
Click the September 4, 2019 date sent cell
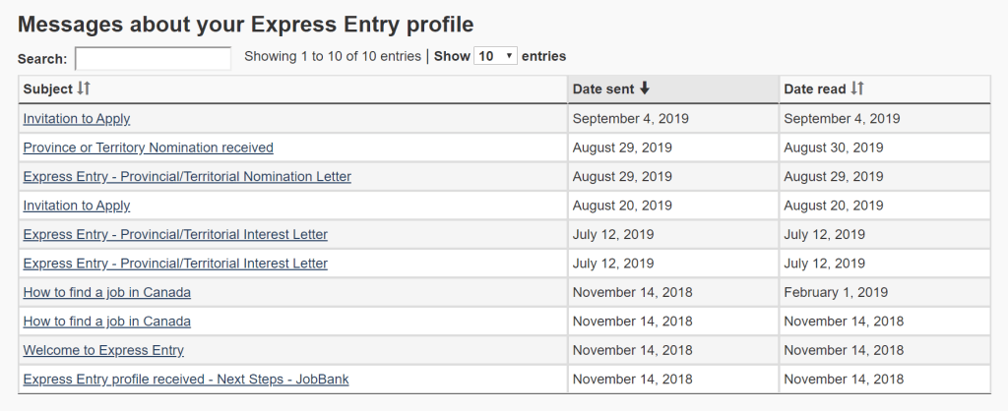(630, 119)
